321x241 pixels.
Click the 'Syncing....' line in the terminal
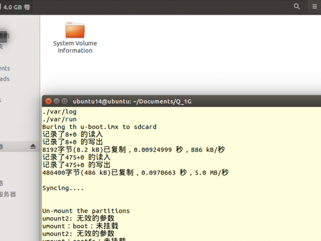point(63,189)
